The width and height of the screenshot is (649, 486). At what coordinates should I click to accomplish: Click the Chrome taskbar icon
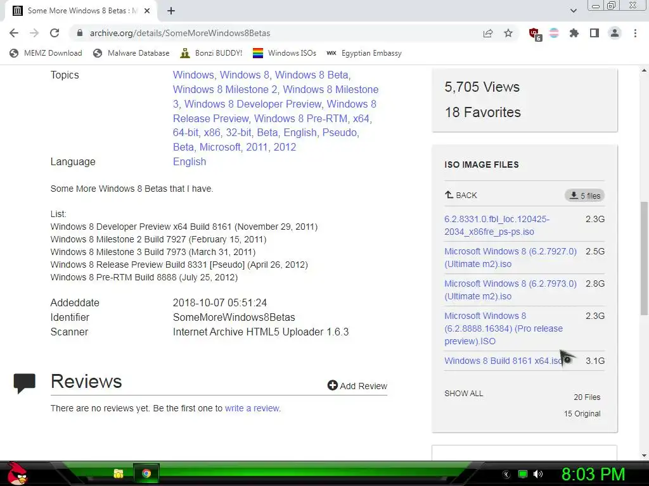tap(146, 473)
